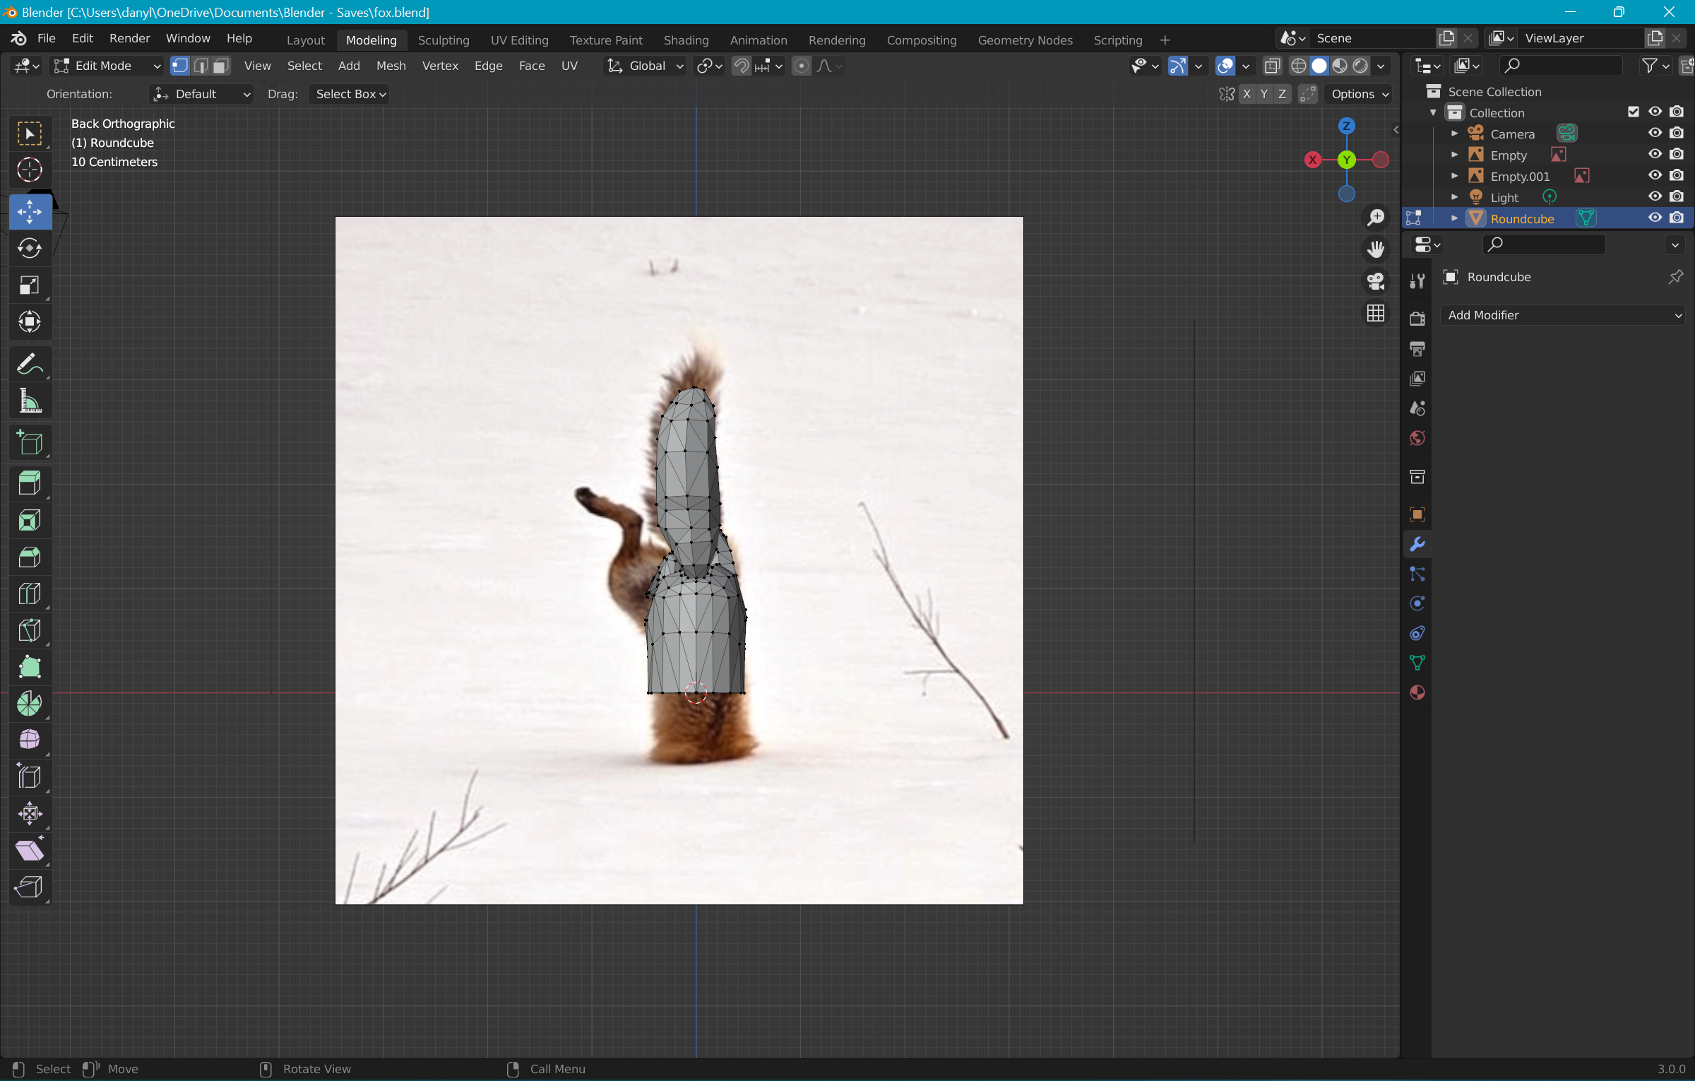Image resolution: width=1695 pixels, height=1081 pixels.
Task: Click the zoom view magnifier icon
Action: pyautogui.click(x=1375, y=218)
